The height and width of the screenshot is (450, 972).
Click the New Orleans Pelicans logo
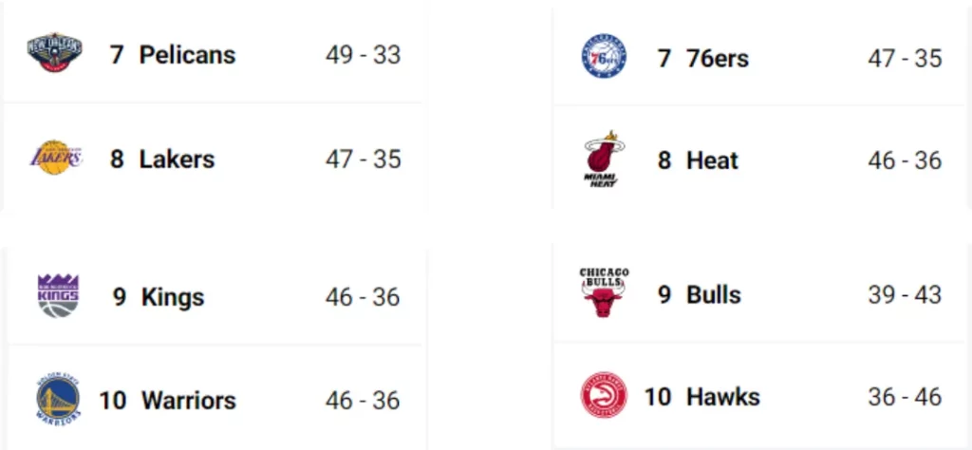tap(54, 53)
